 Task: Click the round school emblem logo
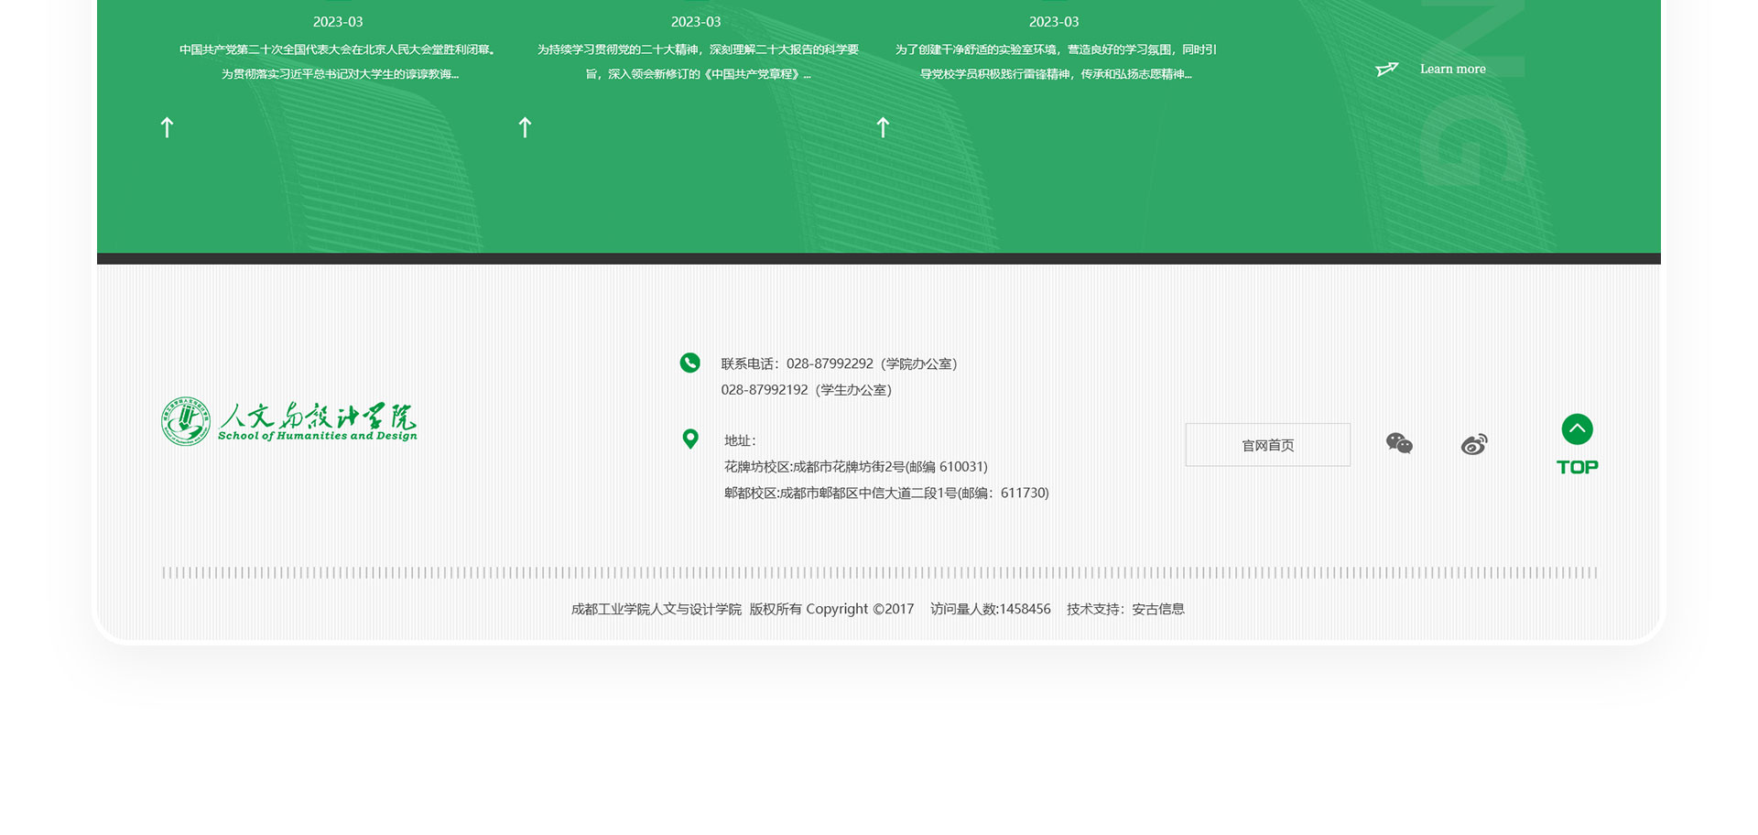(186, 422)
